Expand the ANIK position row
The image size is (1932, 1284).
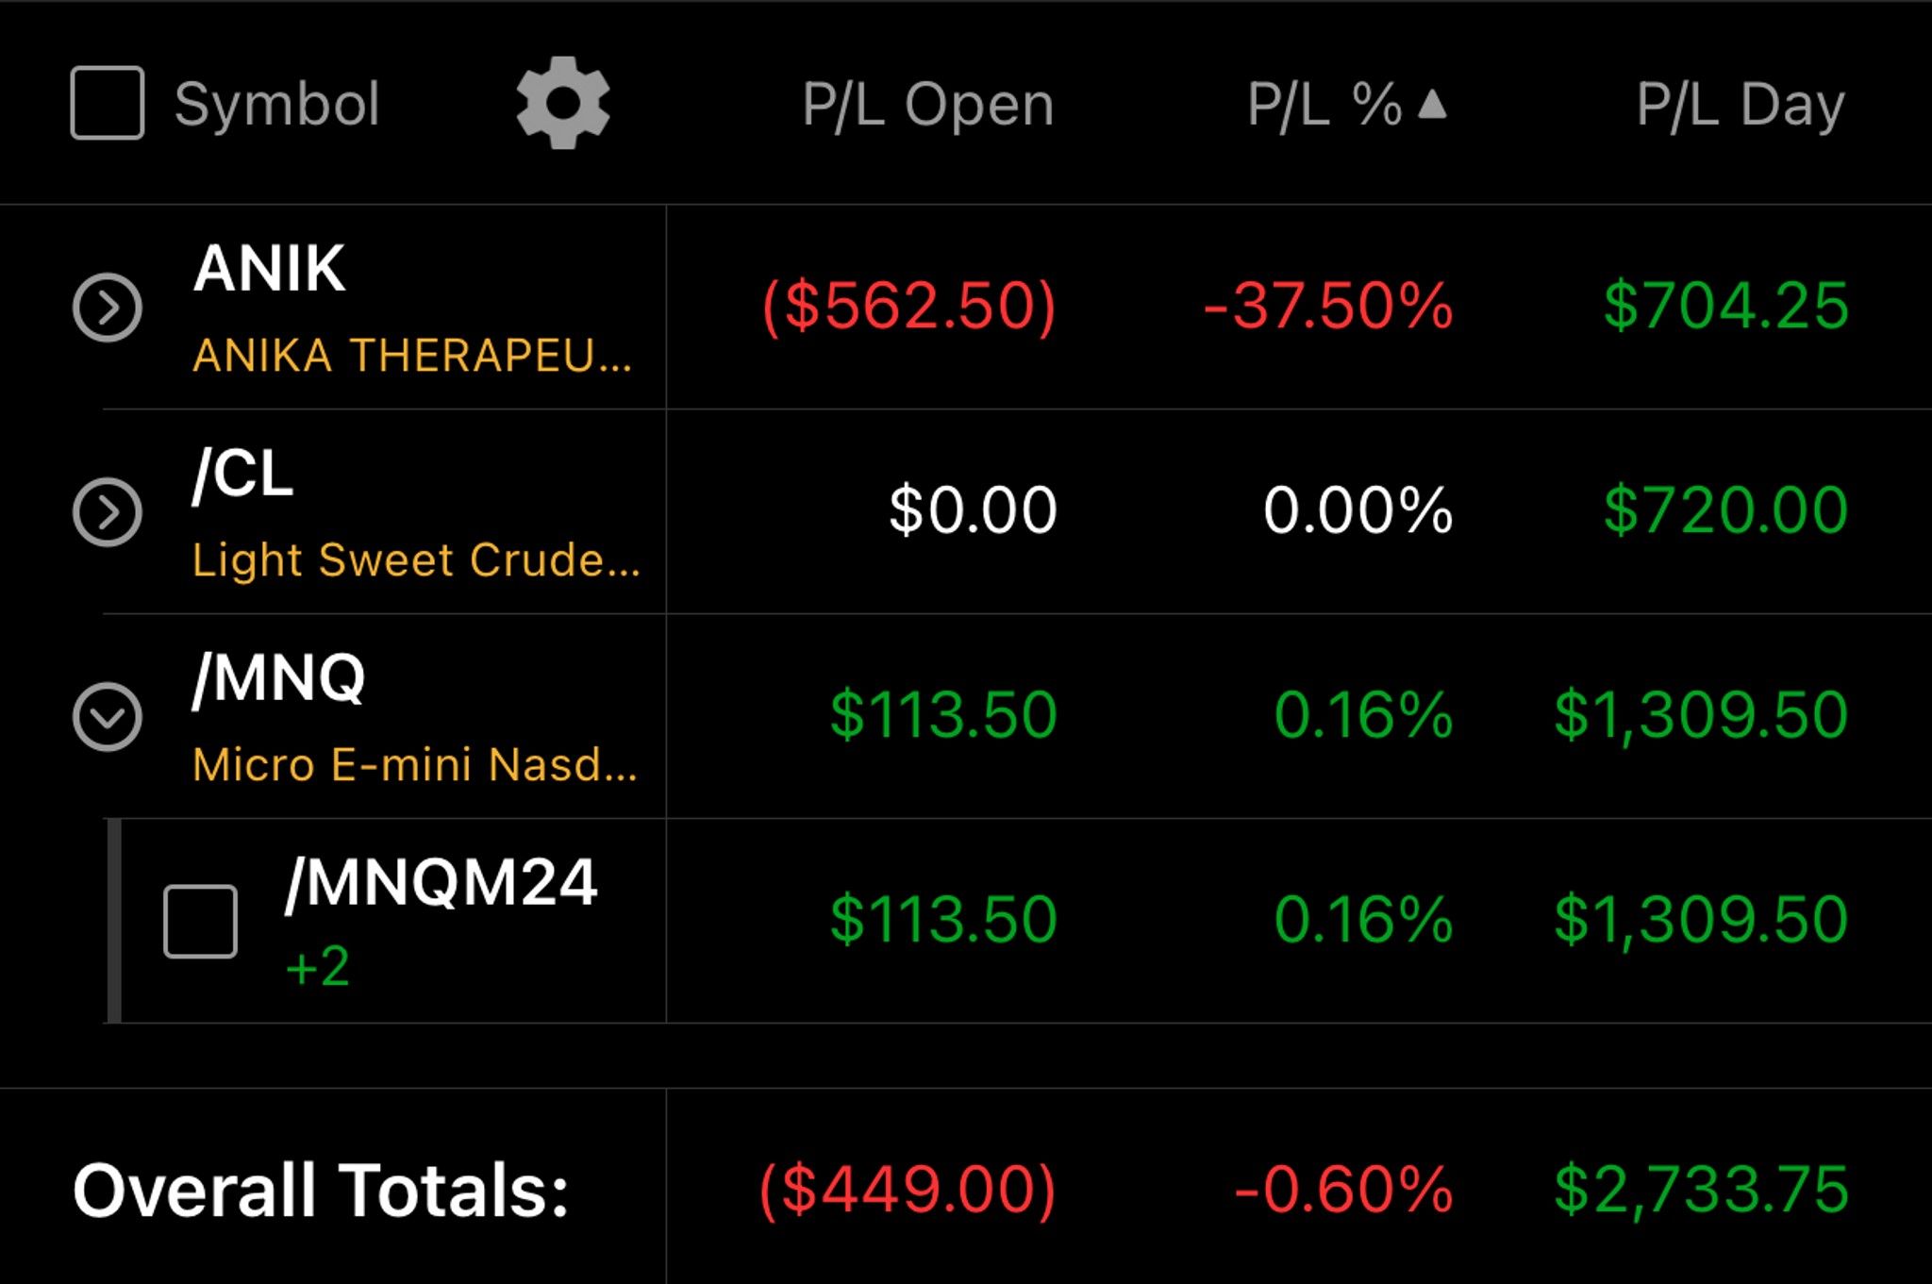coord(108,308)
